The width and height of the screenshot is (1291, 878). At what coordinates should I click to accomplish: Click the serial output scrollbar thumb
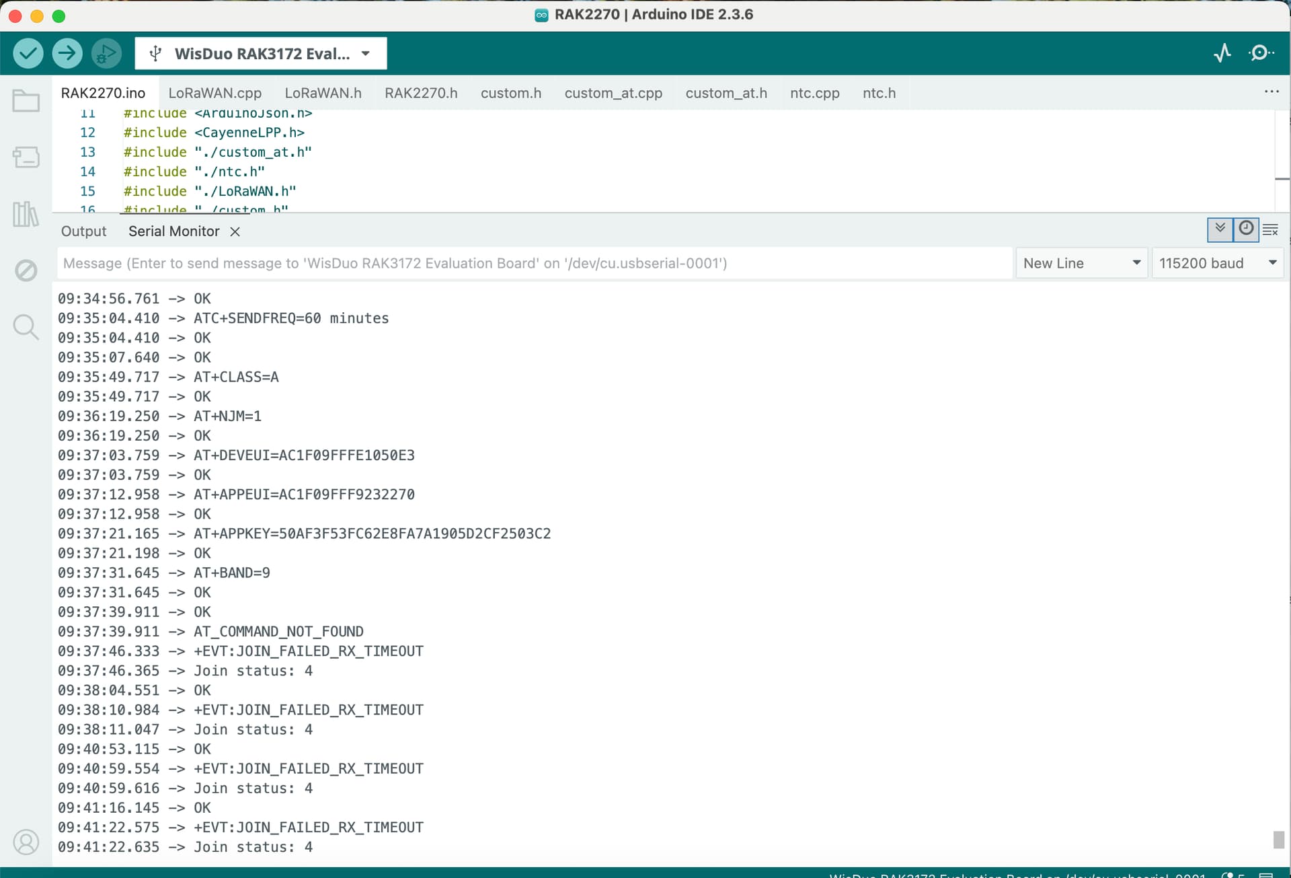(1278, 839)
